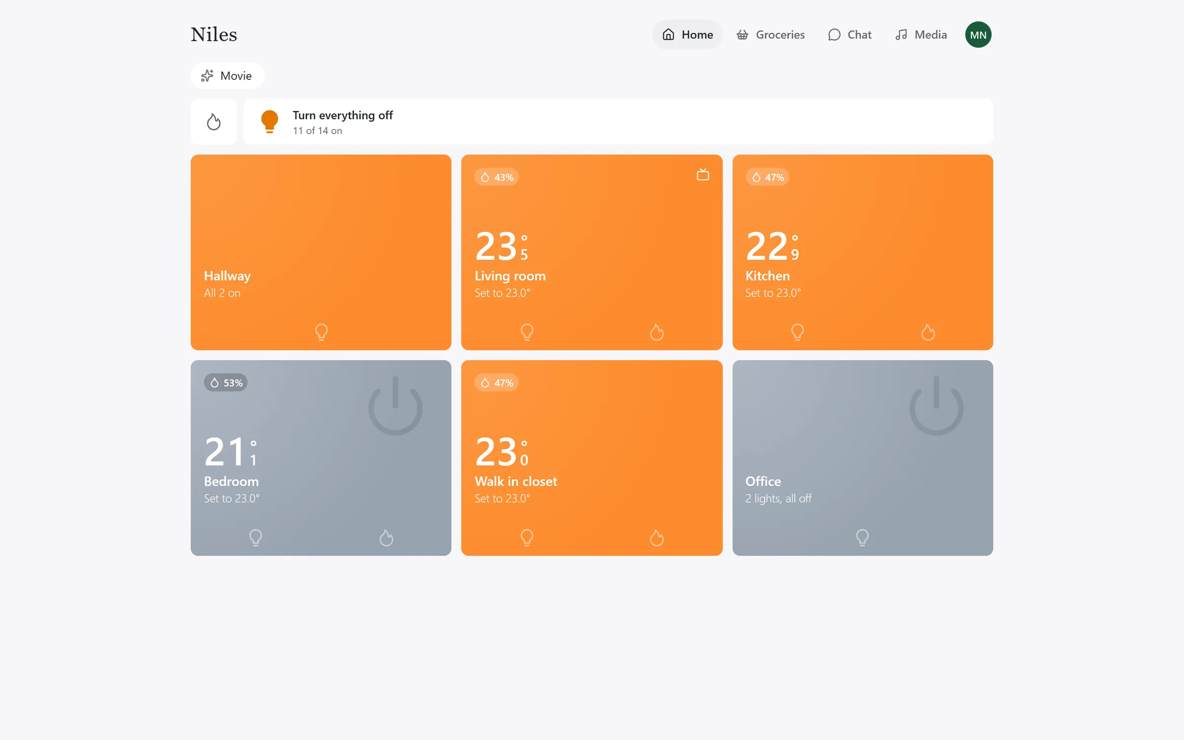Click the '11 of 14 on' status text
The image size is (1184, 740).
[x=317, y=131]
